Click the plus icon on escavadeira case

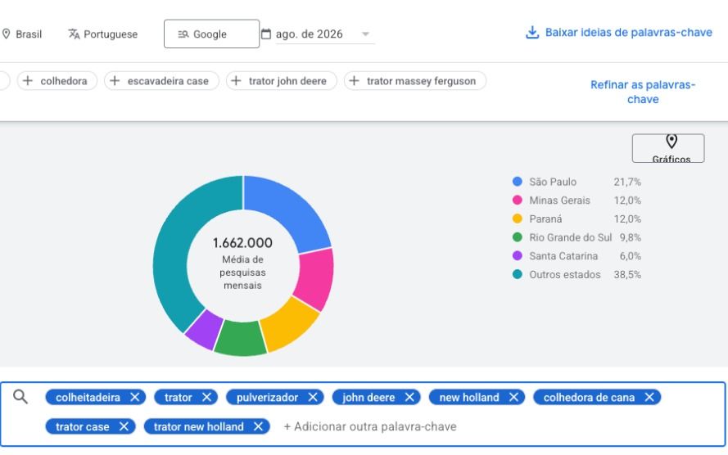(x=115, y=81)
